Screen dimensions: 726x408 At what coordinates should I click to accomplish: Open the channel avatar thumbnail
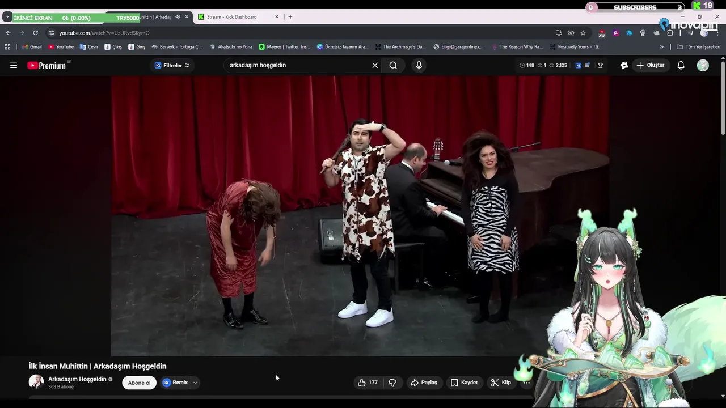click(x=36, y=382)
